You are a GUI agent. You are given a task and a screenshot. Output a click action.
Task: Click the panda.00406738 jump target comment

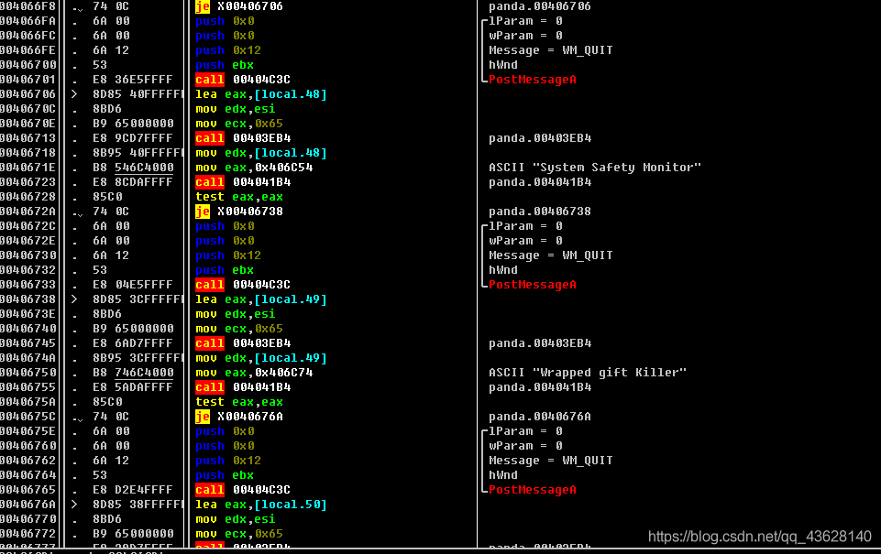pyautogui.click(x=539, y=212)
